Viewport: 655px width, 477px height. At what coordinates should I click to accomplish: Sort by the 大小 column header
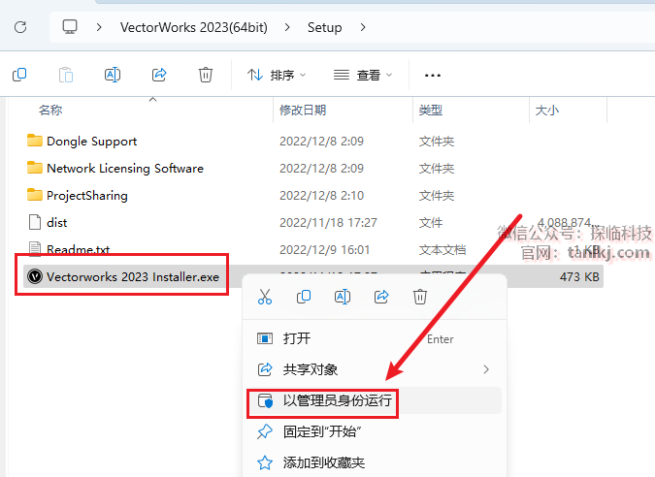(x=547, y=111)
